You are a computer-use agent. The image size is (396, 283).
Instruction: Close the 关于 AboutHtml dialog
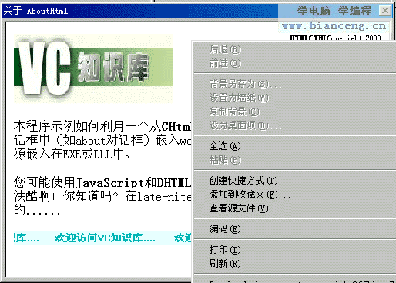[385, 11]
